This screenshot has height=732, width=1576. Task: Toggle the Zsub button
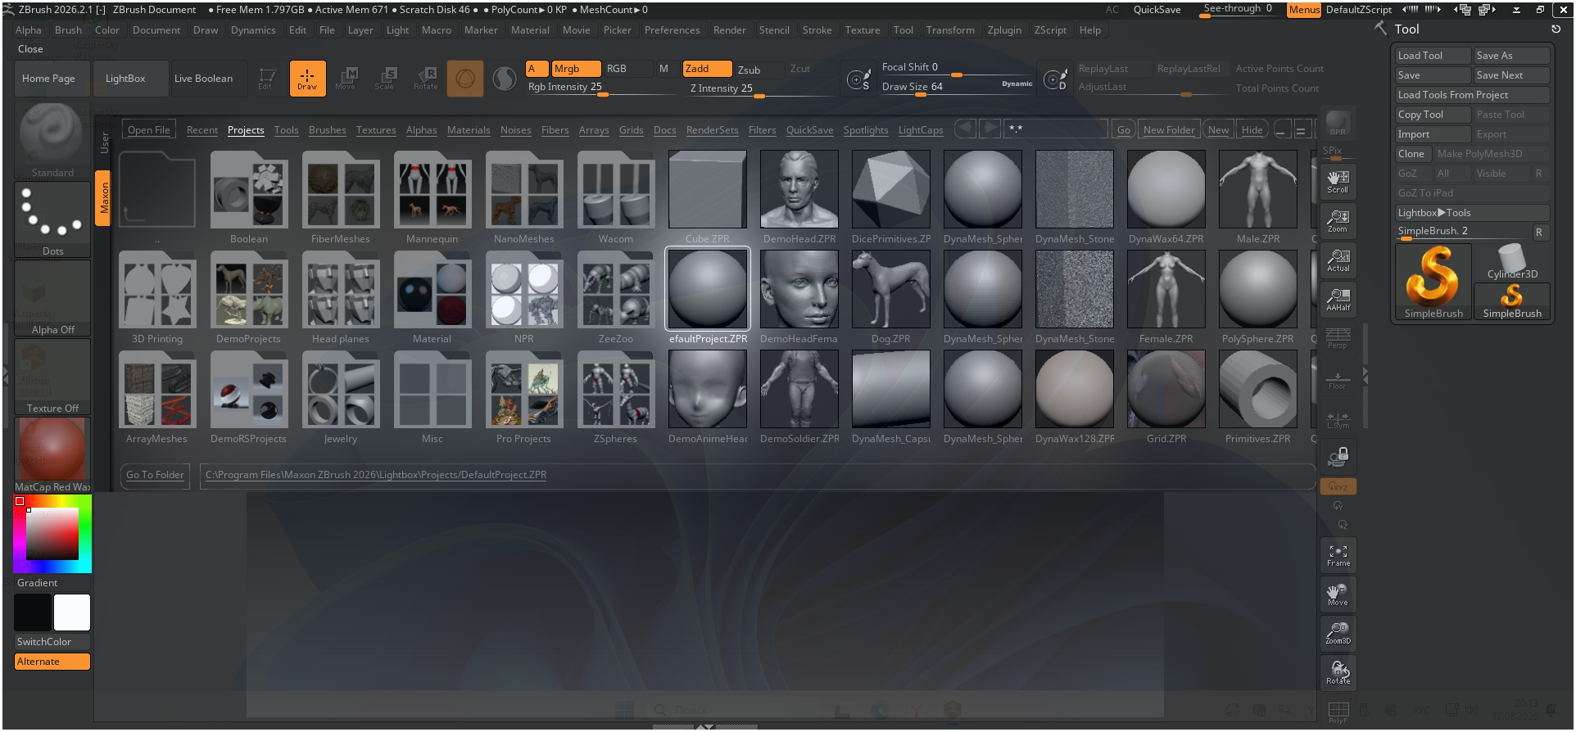tap(758, 70)
